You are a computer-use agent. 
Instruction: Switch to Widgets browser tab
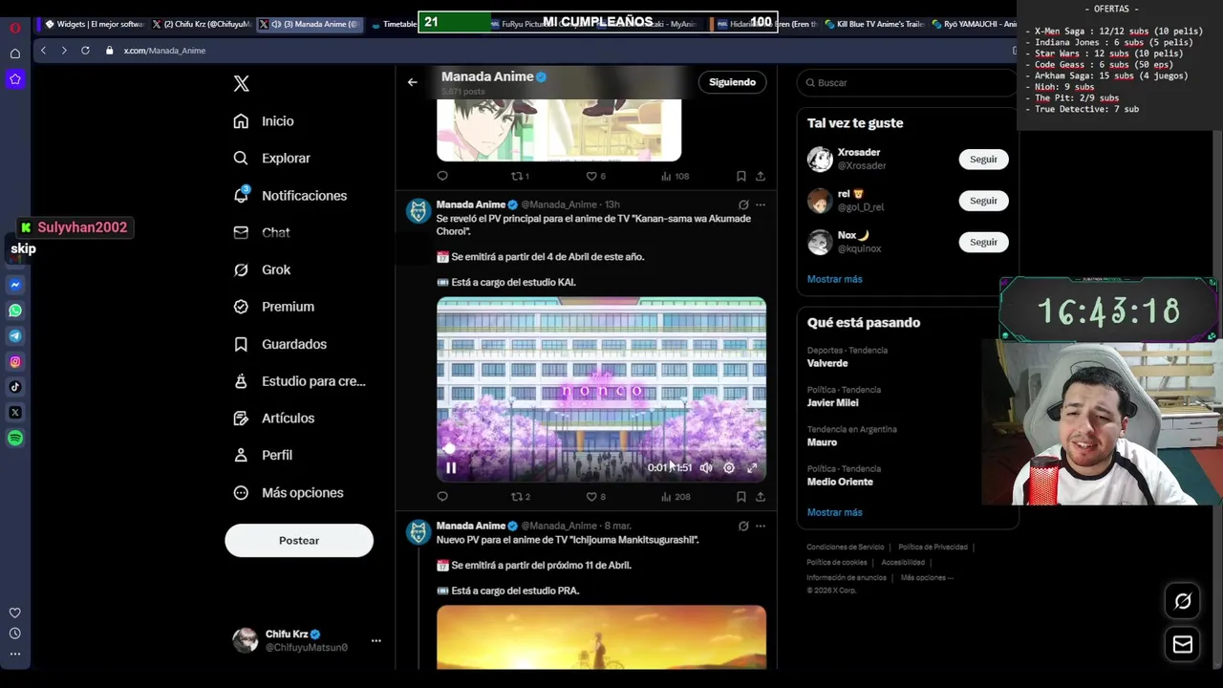pos(94,24)
